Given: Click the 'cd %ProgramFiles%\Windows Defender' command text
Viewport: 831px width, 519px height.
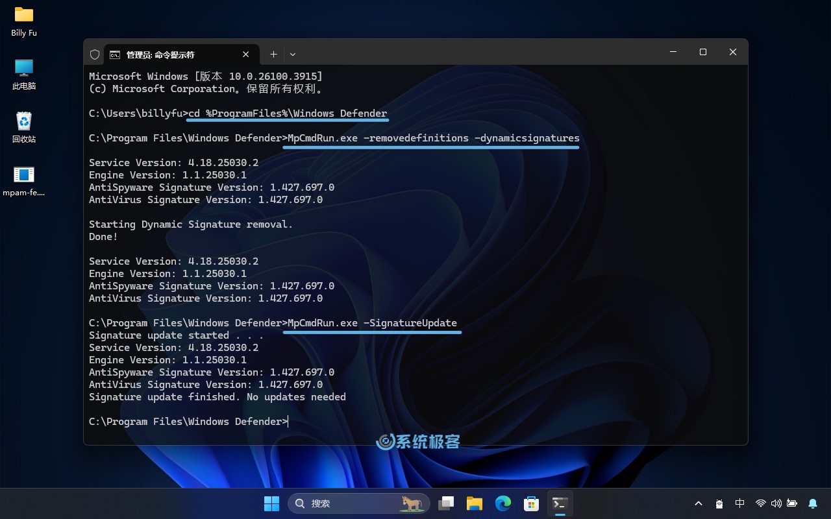Looking at the screenshot, I should [x=288, y=114].
